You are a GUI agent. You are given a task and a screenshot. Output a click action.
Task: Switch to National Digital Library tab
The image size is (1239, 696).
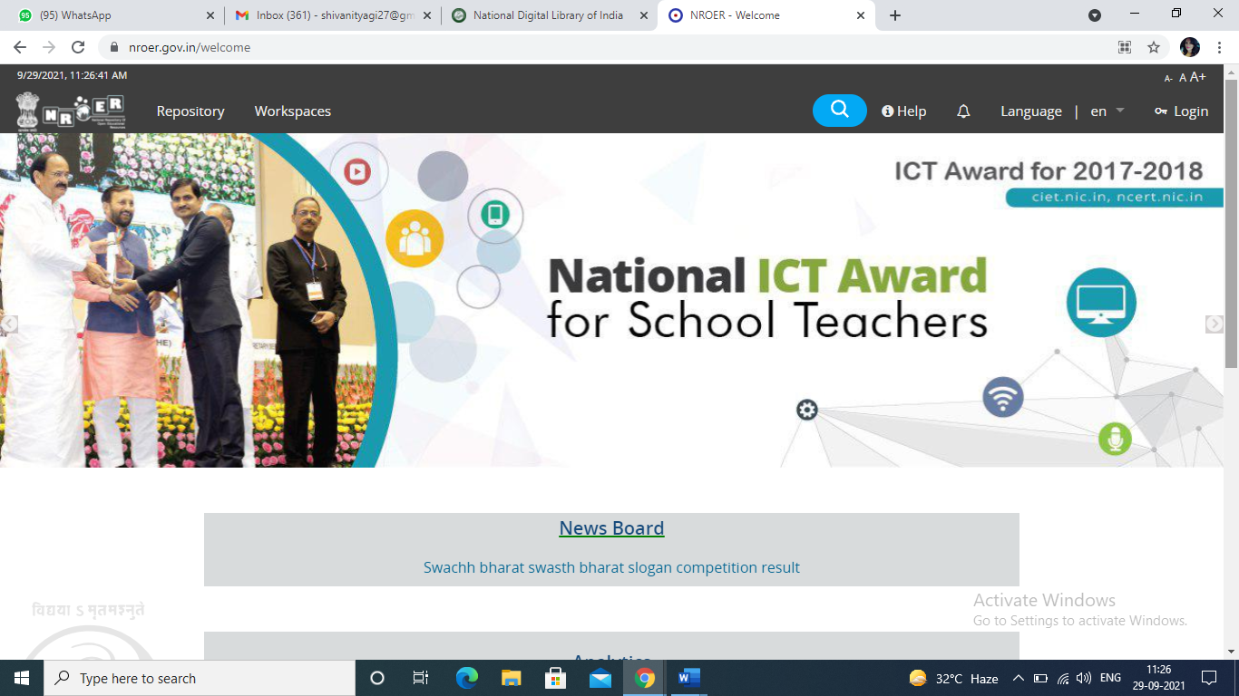tap(548, 15)
